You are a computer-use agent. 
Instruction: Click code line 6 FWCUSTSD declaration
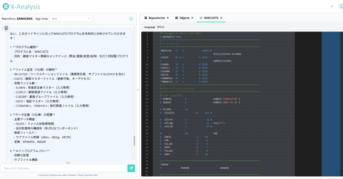186,51
